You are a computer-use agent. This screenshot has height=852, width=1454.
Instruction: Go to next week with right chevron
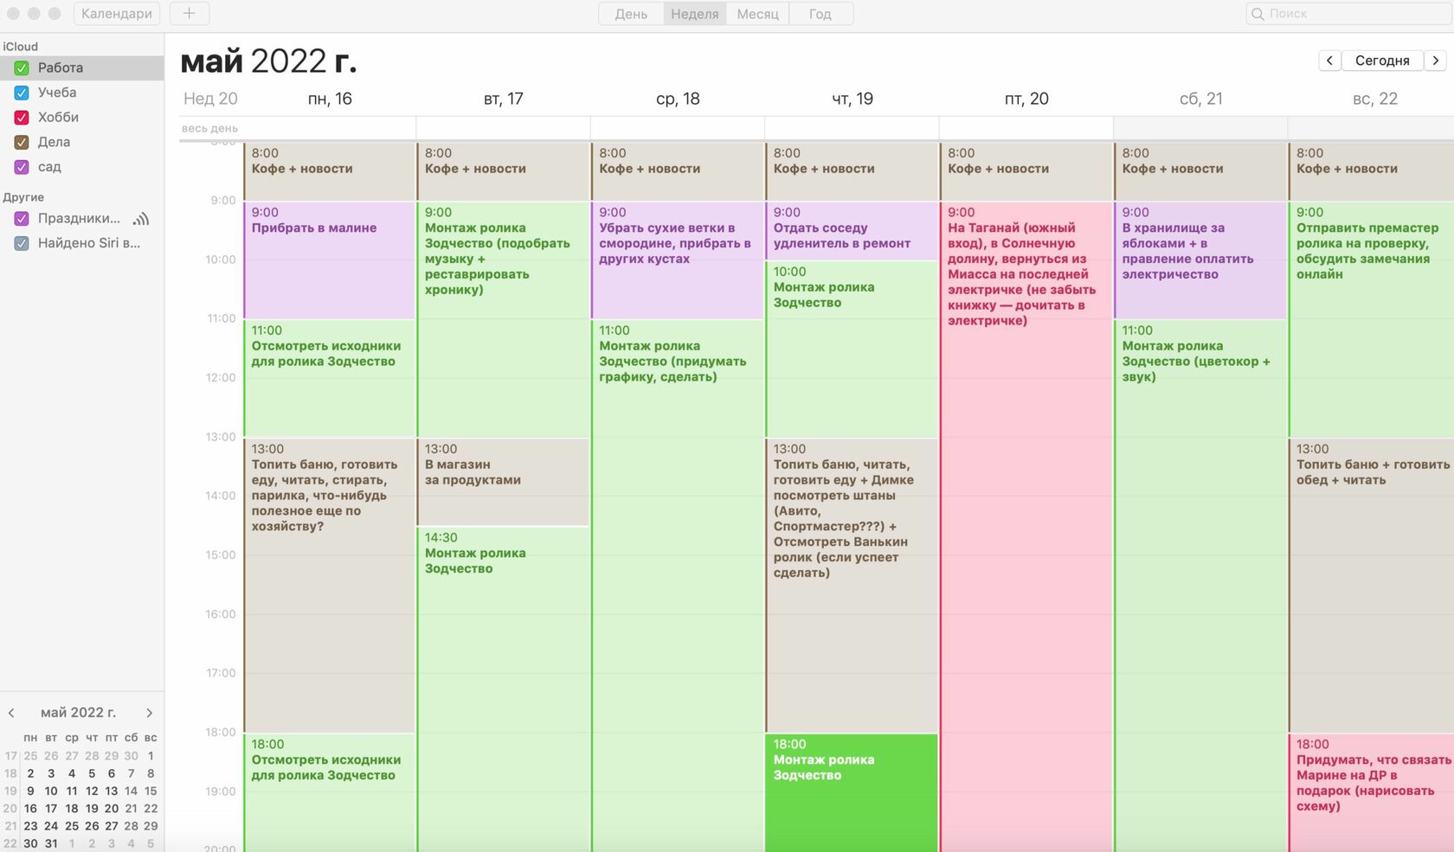click(x=1436, y=61)
